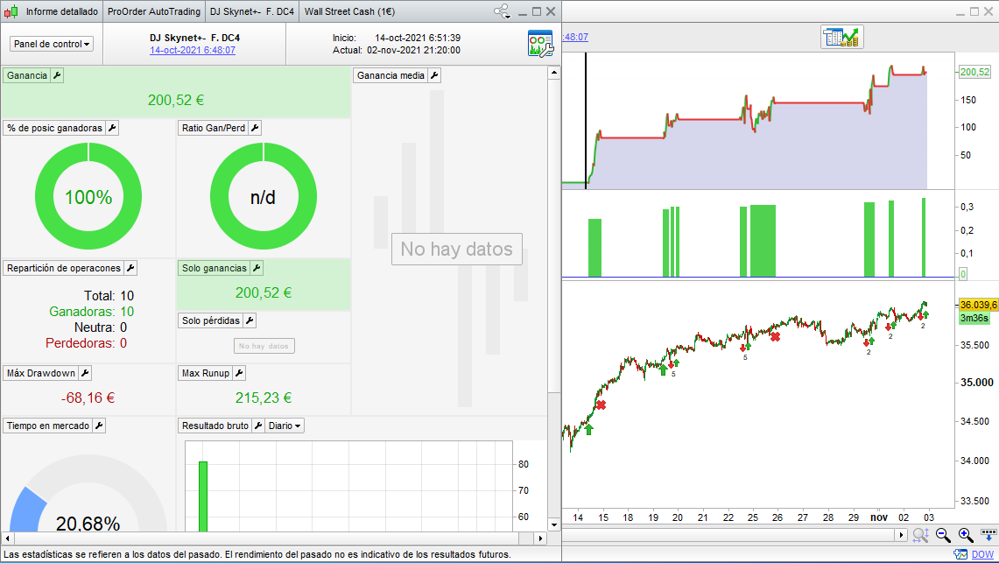Click the 200,52 price label on equity chart

coord(974,72)
